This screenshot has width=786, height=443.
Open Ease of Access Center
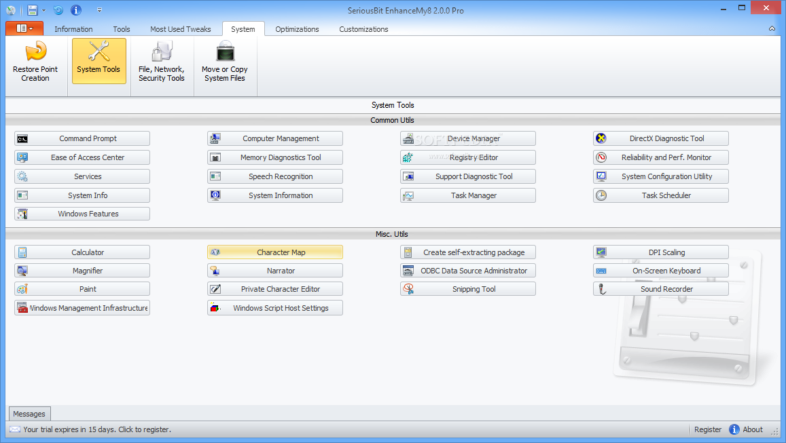[x=82, y=157]
